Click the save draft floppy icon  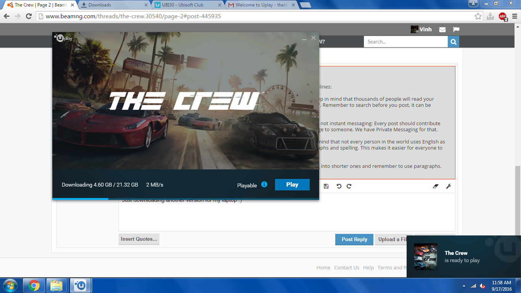click(326, 186)
